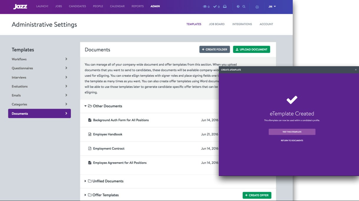This screenshot has height=201, width=359.
Task: Open Evaluations in the Templates sidebar
Action: tap(39, 87)
